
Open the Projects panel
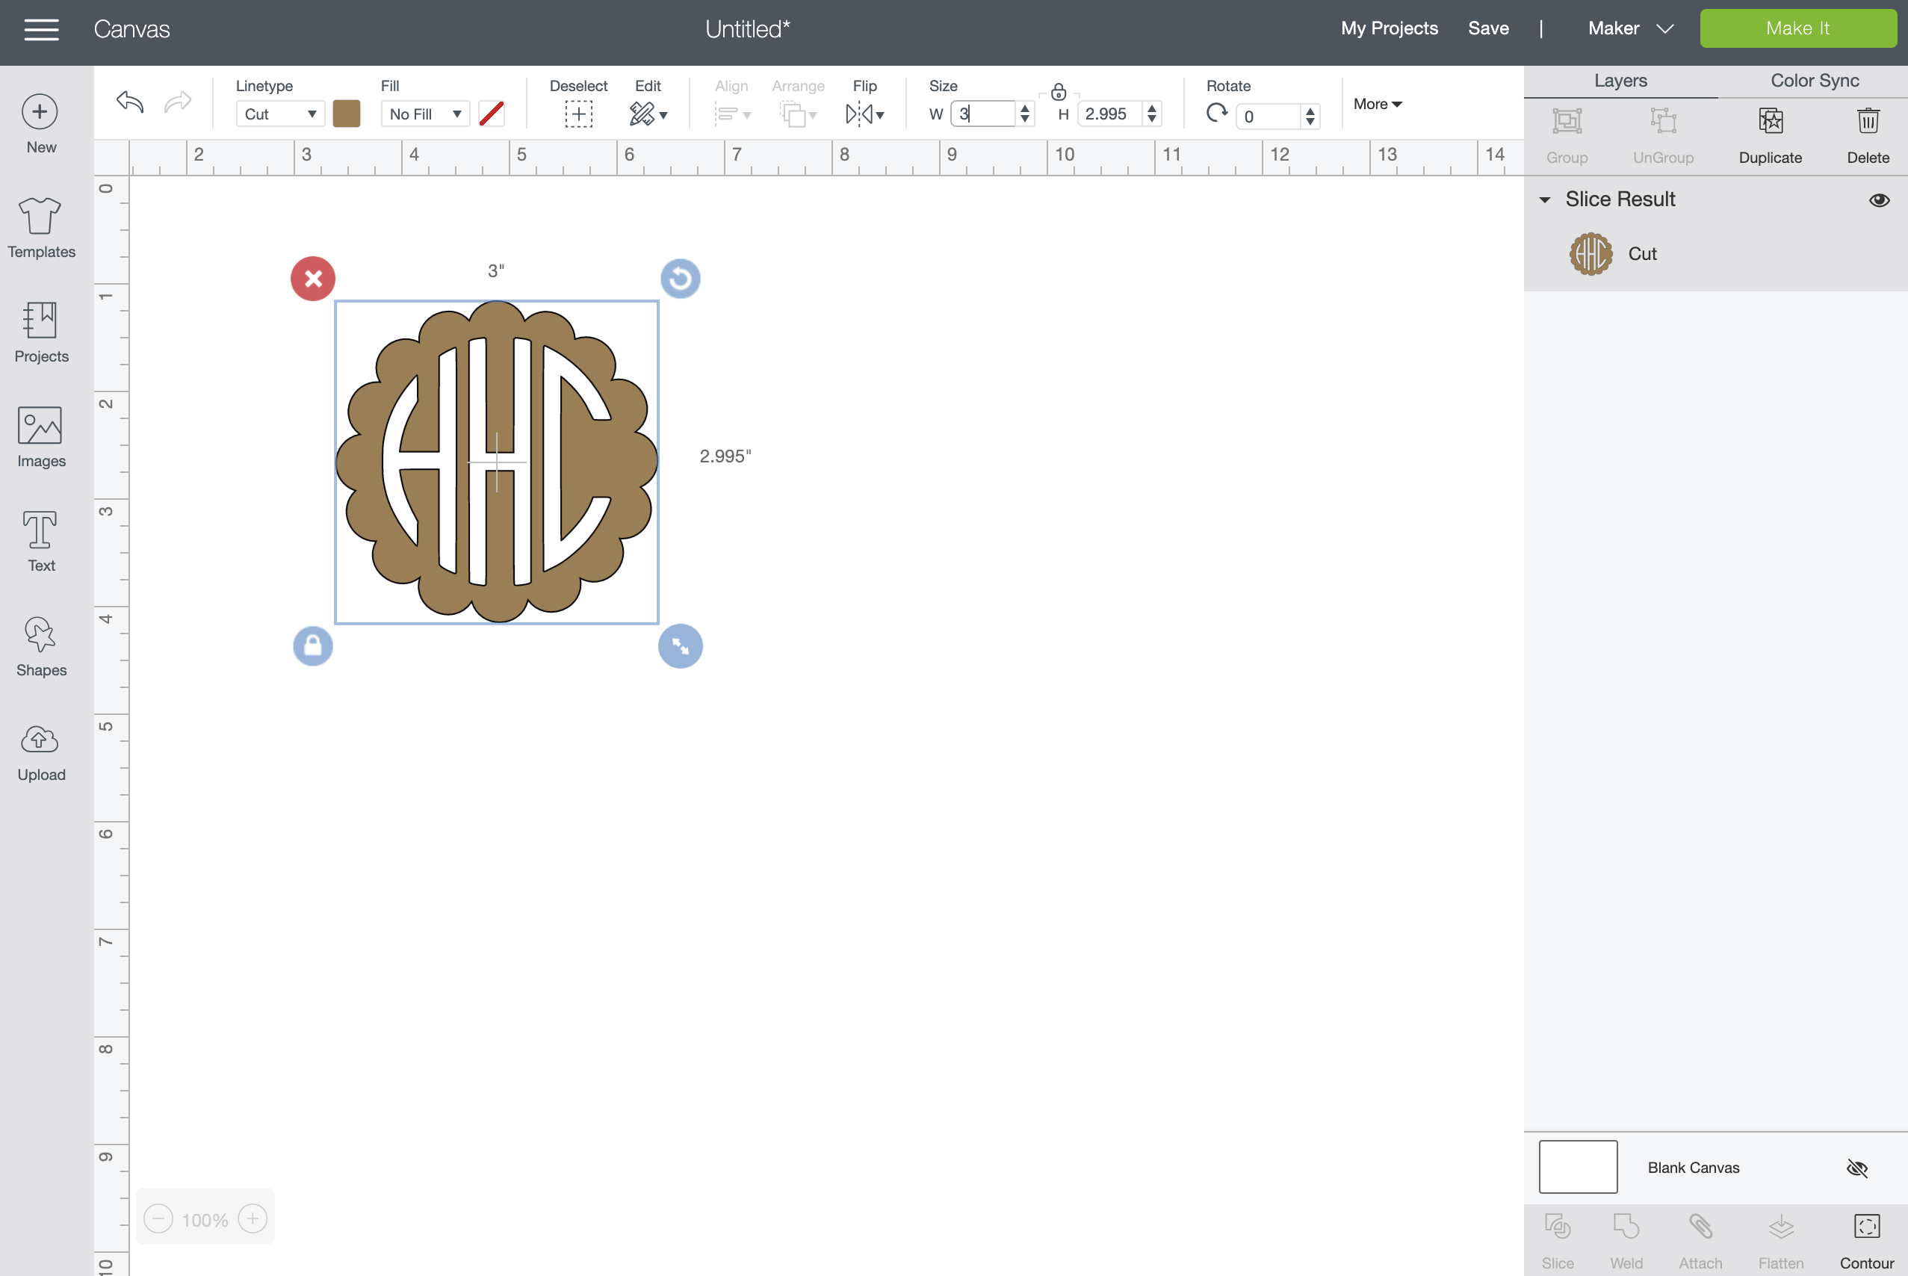[x=40, y=332]
